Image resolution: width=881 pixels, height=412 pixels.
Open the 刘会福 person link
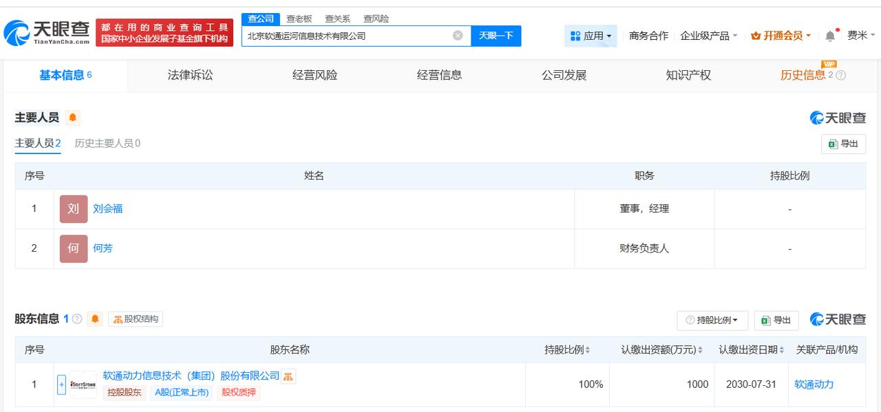point(108,208)
